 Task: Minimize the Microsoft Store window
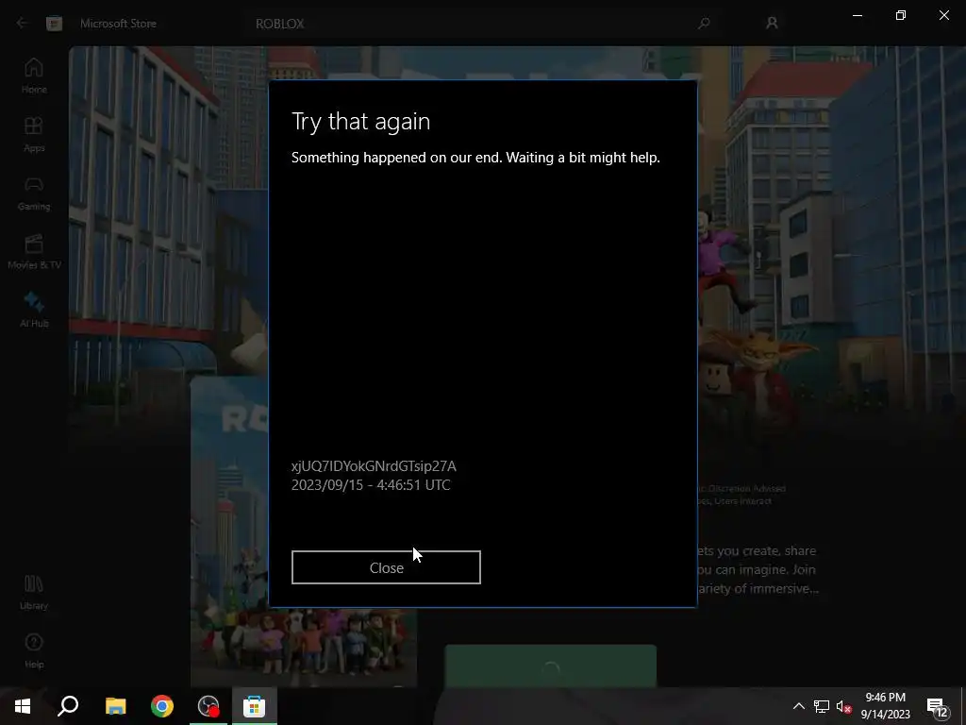(857, 15)
